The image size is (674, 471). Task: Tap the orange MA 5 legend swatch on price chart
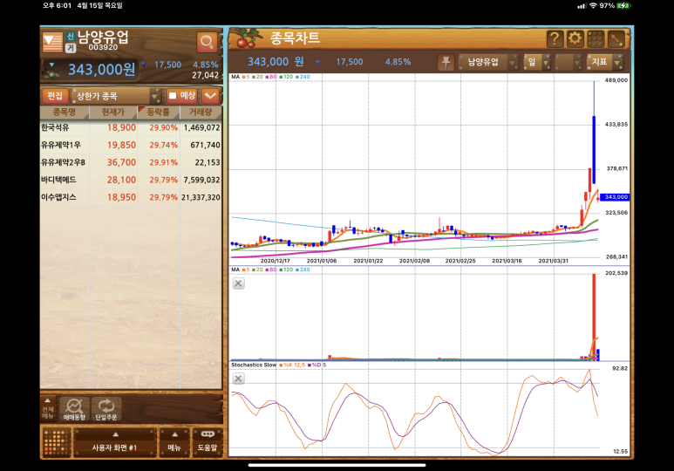246,77
